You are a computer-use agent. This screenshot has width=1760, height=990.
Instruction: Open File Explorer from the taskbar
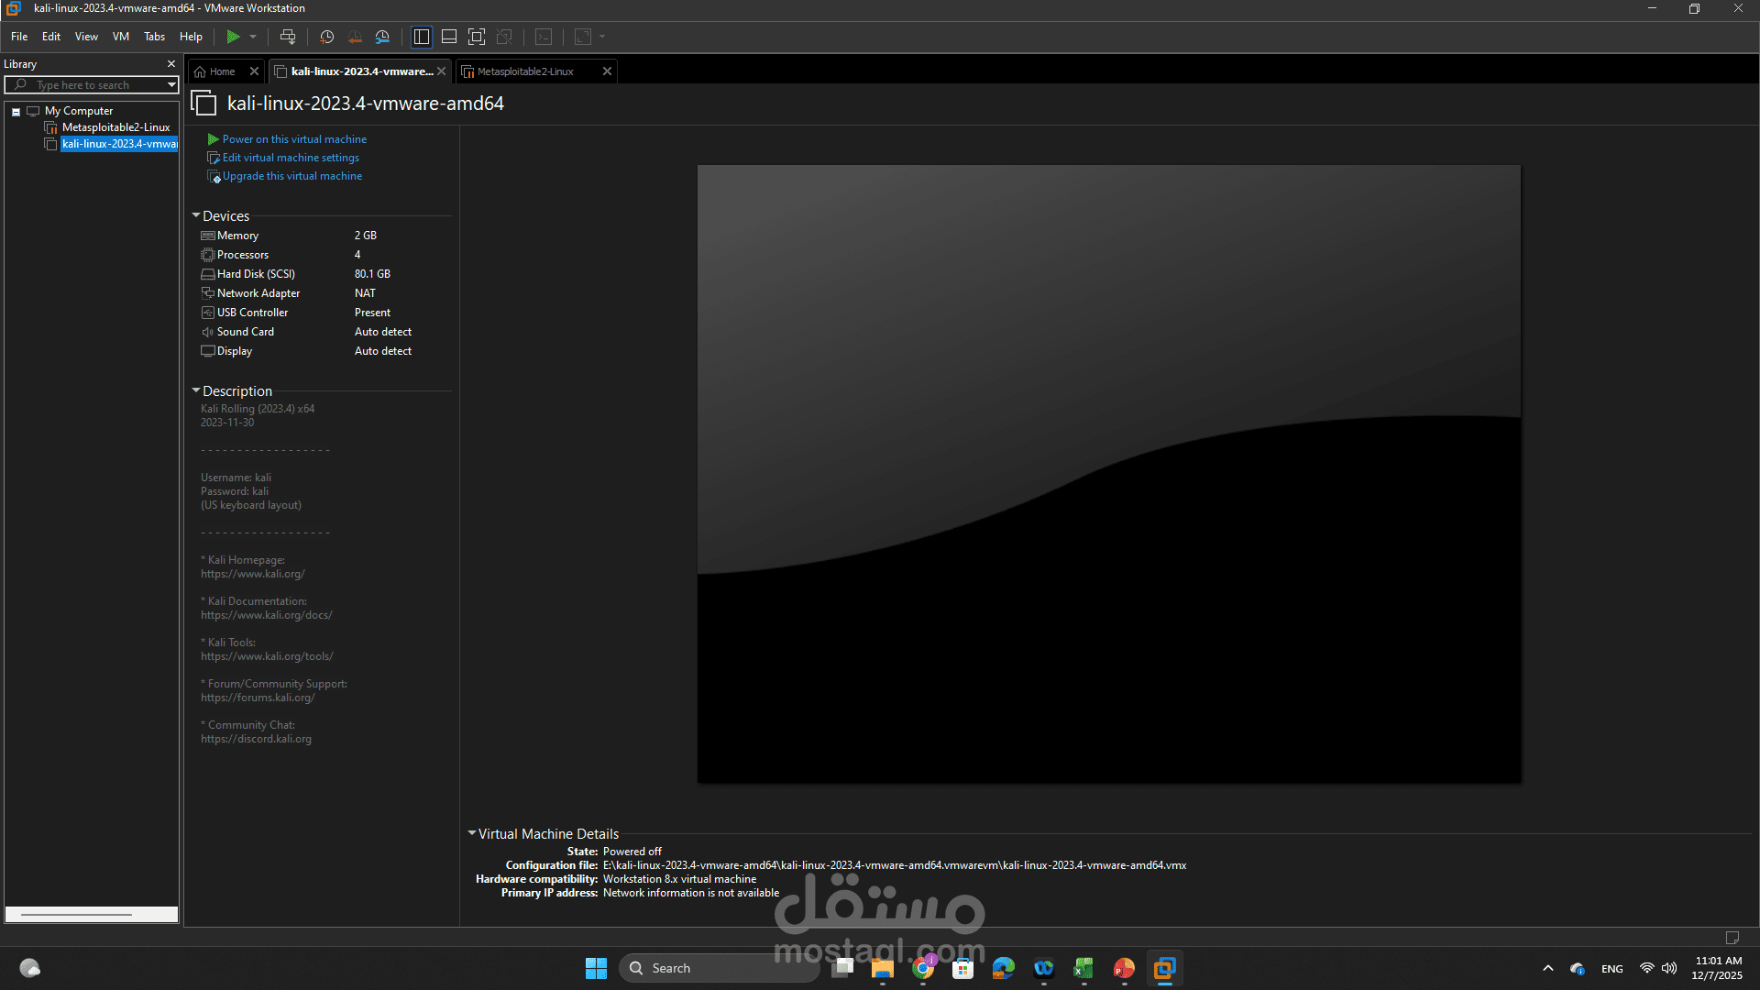point(883,968)
